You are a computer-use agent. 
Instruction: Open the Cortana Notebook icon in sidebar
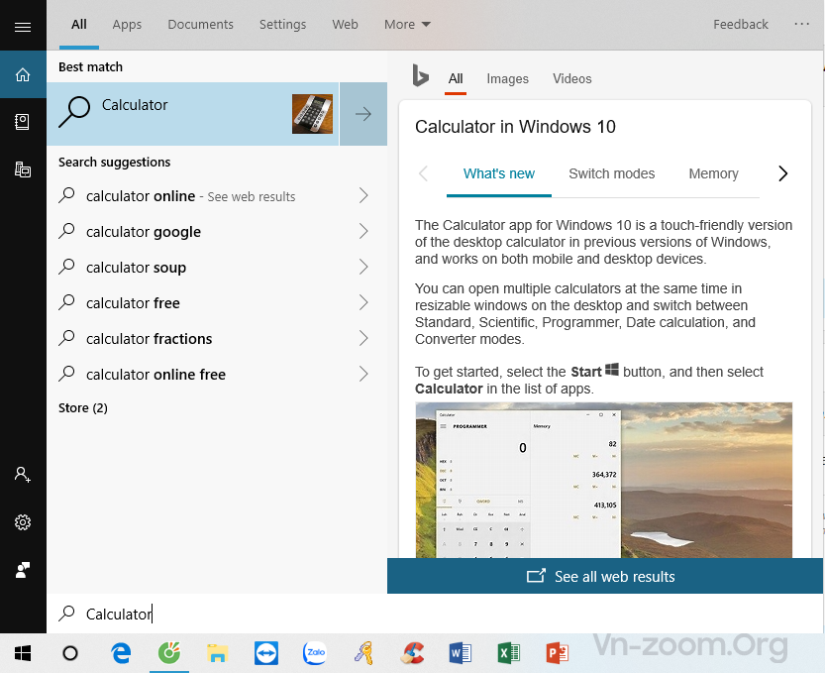[x=23, y=121]
